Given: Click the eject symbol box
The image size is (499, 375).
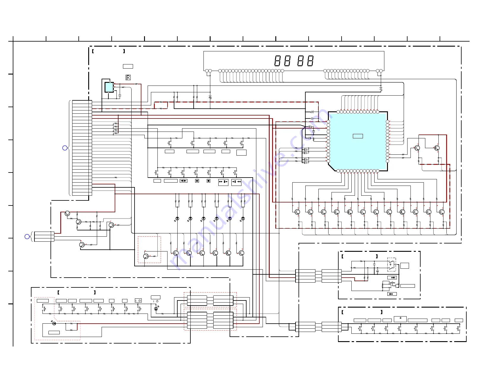Looking at the screenshot, I should (x=400, y=319).
